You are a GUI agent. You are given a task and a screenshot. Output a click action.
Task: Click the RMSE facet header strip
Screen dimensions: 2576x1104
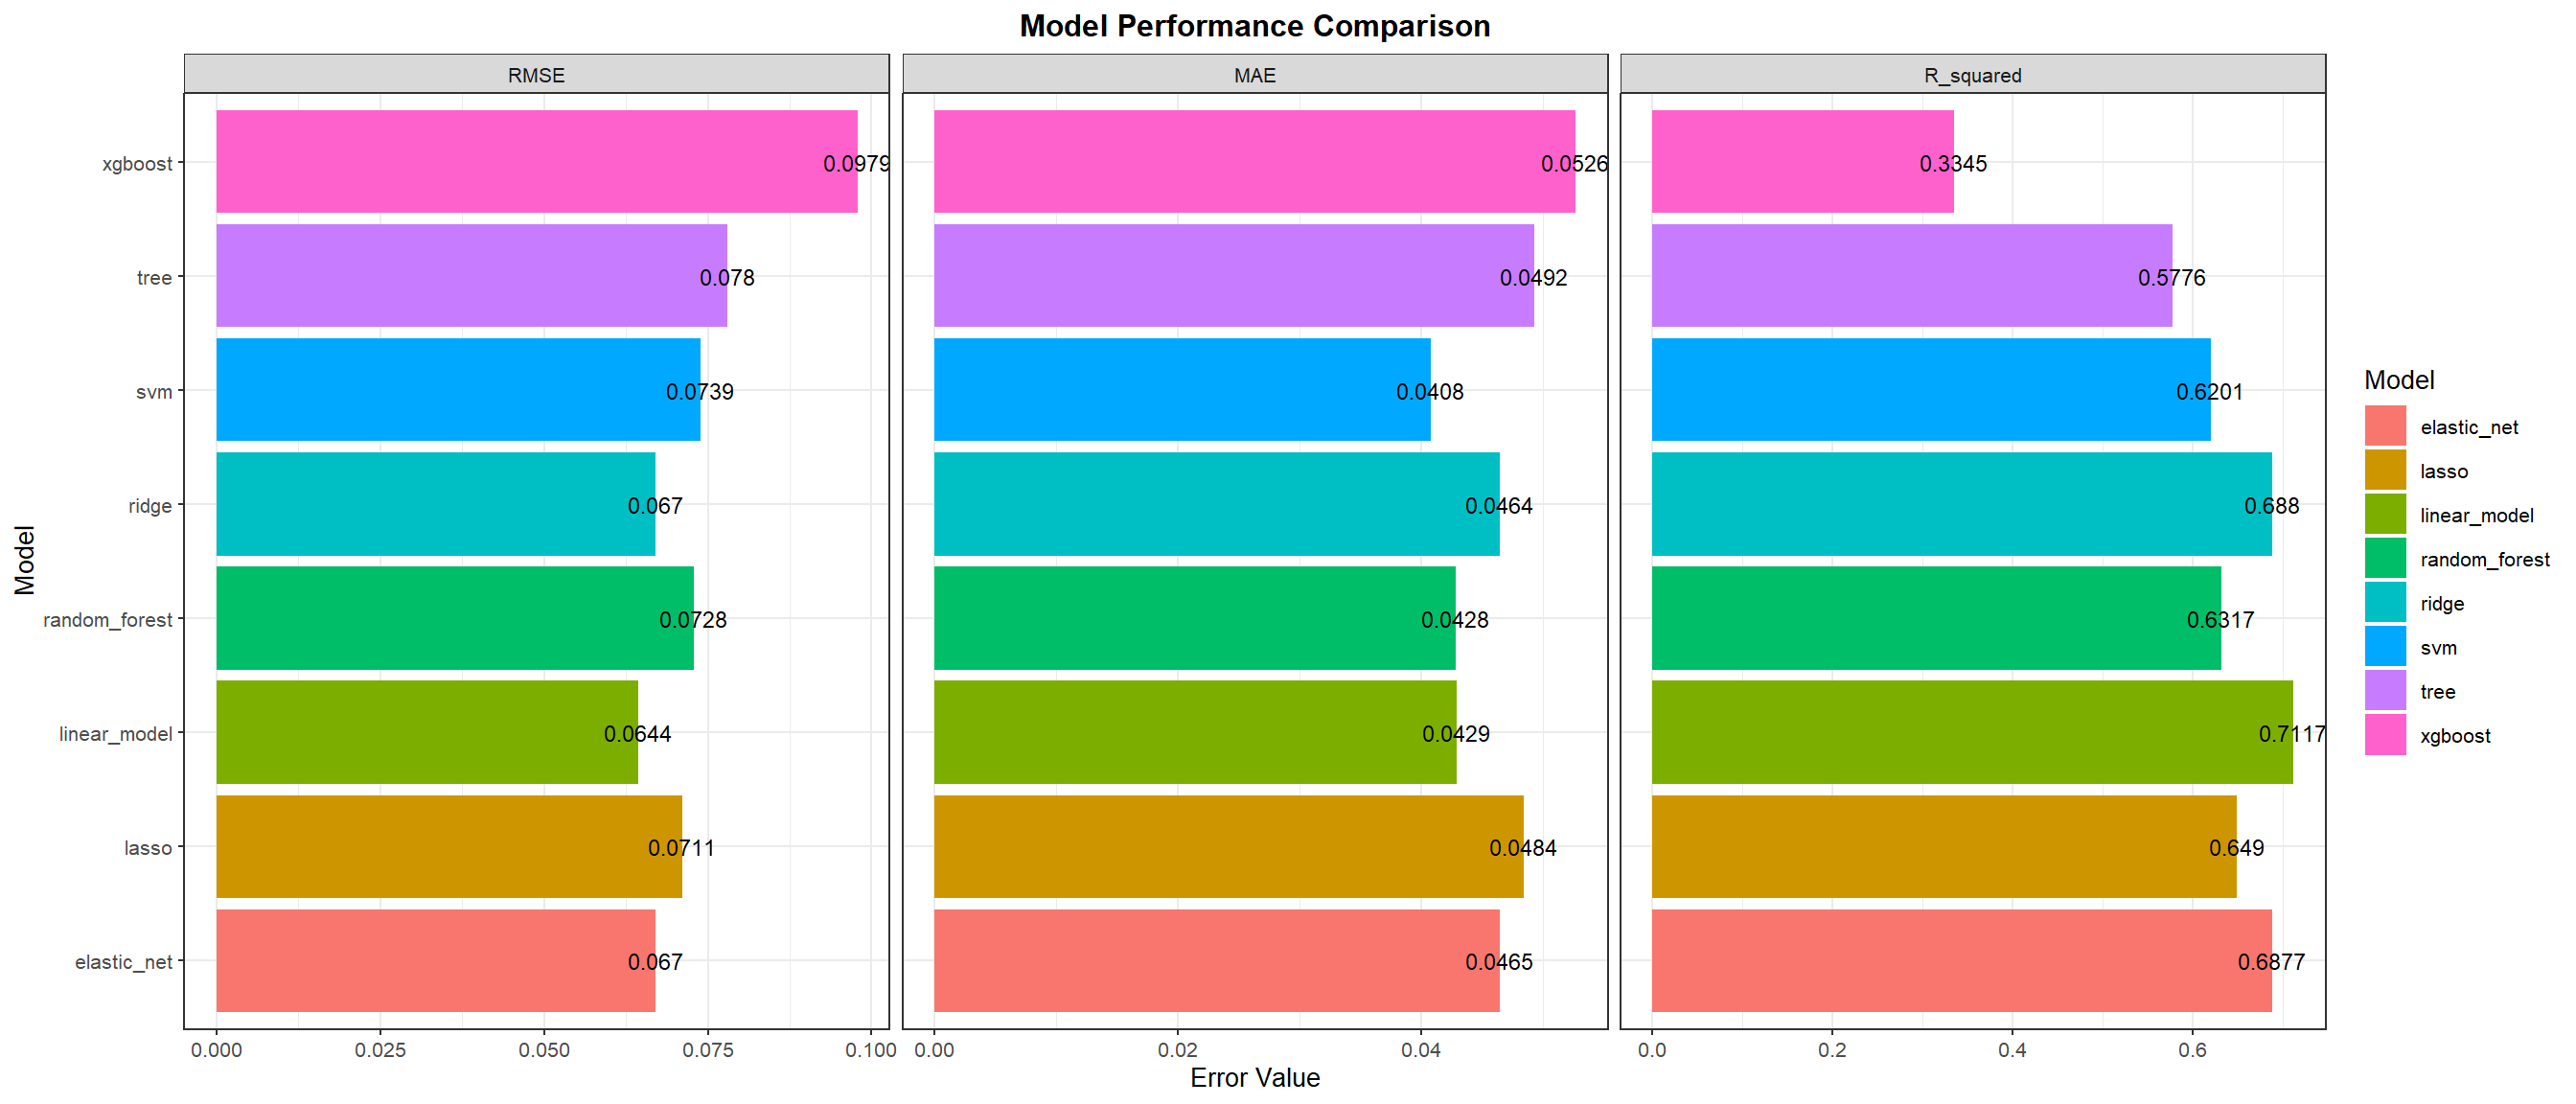pos(536,75)
